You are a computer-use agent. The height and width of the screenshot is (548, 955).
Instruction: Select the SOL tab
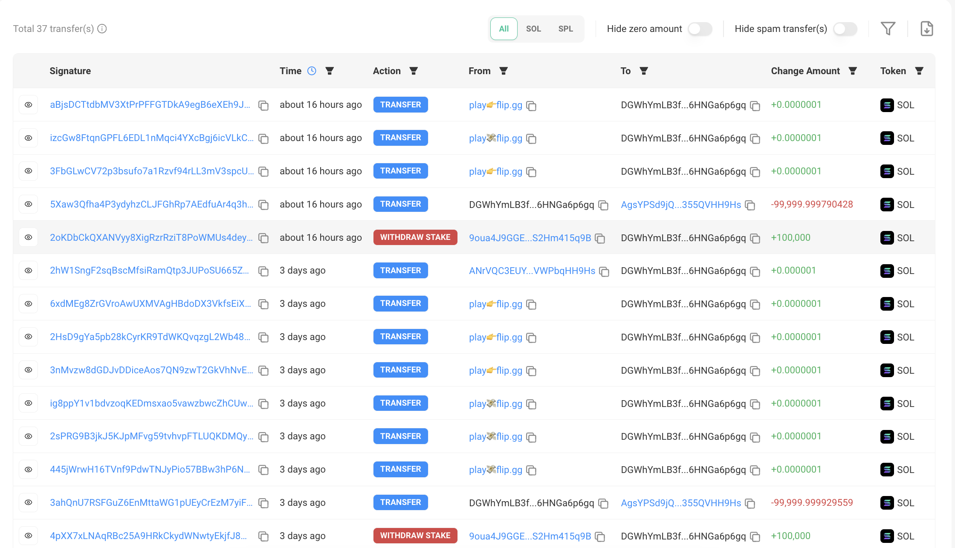pyautogui.click(x=533, y=29)
